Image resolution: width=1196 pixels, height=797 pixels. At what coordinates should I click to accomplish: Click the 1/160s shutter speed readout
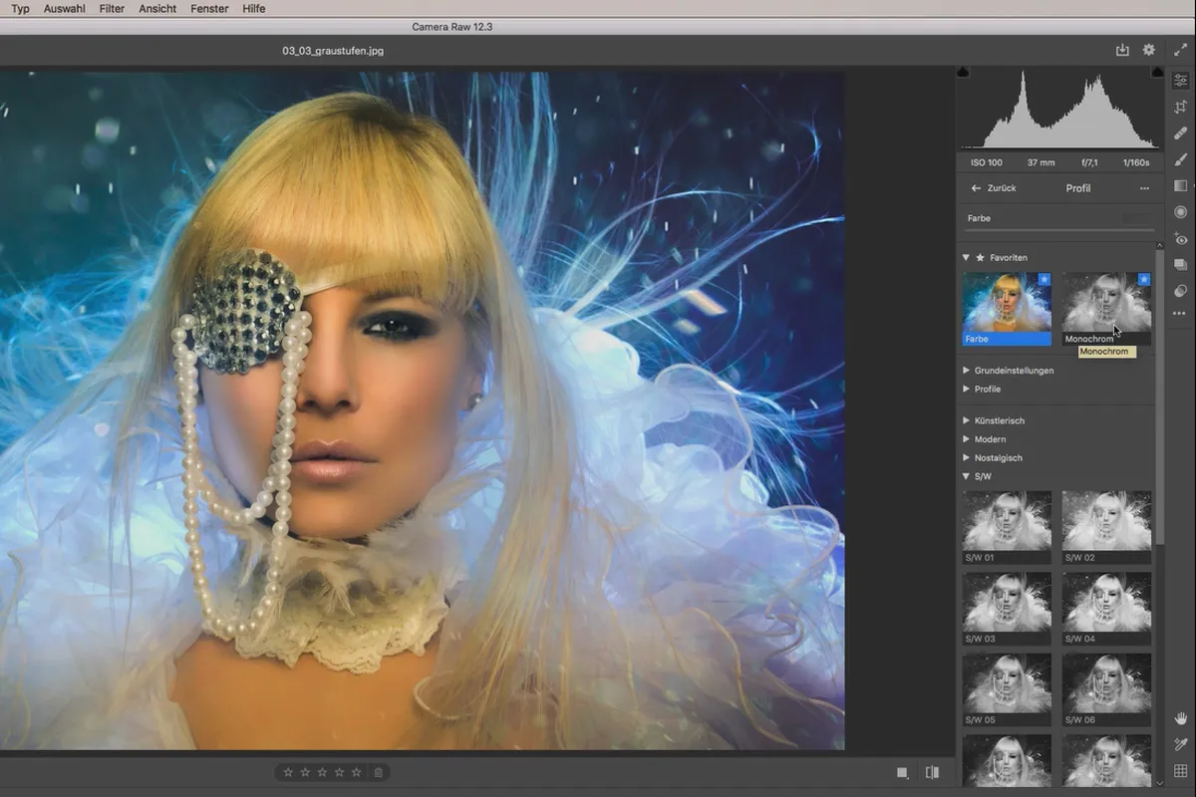1135,162
